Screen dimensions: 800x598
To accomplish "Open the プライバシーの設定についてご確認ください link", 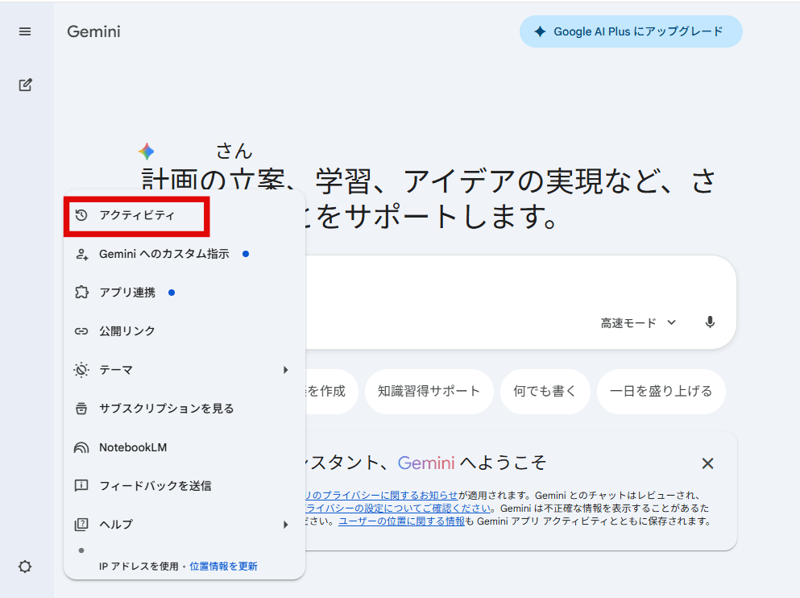I will coord(399,509).
